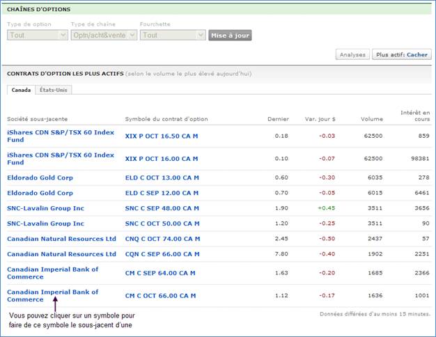Switch to the États-Unis tab
This screenshot has height=337, width=436.
point(54,90)
